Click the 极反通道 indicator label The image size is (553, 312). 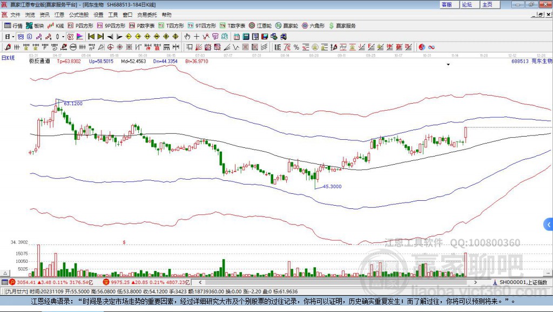click(39, 61)
